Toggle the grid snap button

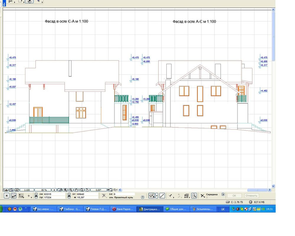pyautogui.click(x=21, y=196)
